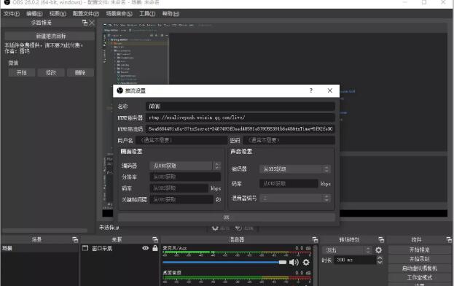This screenshot has height=286, width=454.
Task: Click the 开始录制 button
Action: coord(419,259)
